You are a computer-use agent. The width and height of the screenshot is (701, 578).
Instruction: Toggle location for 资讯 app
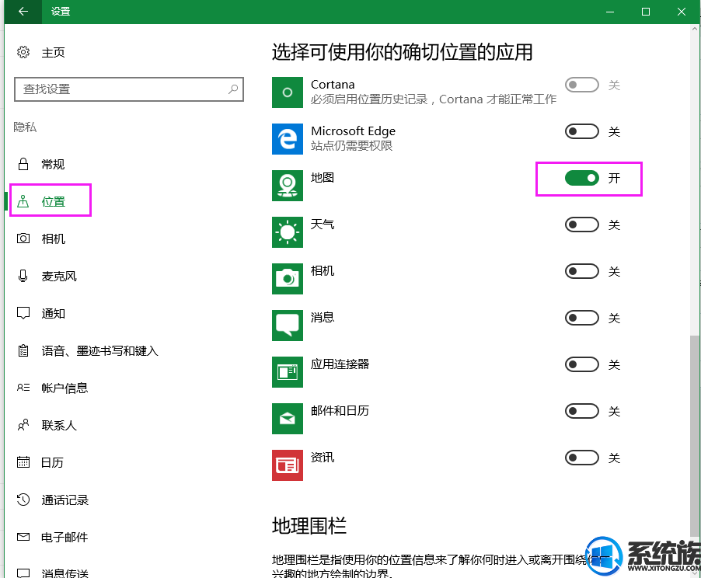tap(581, 458)
